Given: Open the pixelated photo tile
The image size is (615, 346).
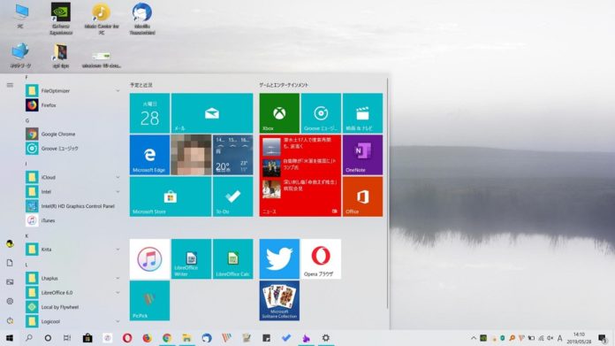Looking at the screenshot, I should coord(191,155).
